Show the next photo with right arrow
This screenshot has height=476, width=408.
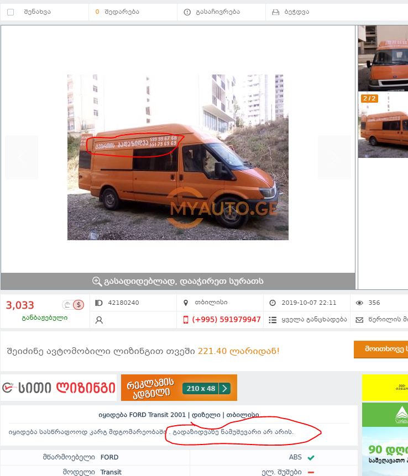(334, 157)
